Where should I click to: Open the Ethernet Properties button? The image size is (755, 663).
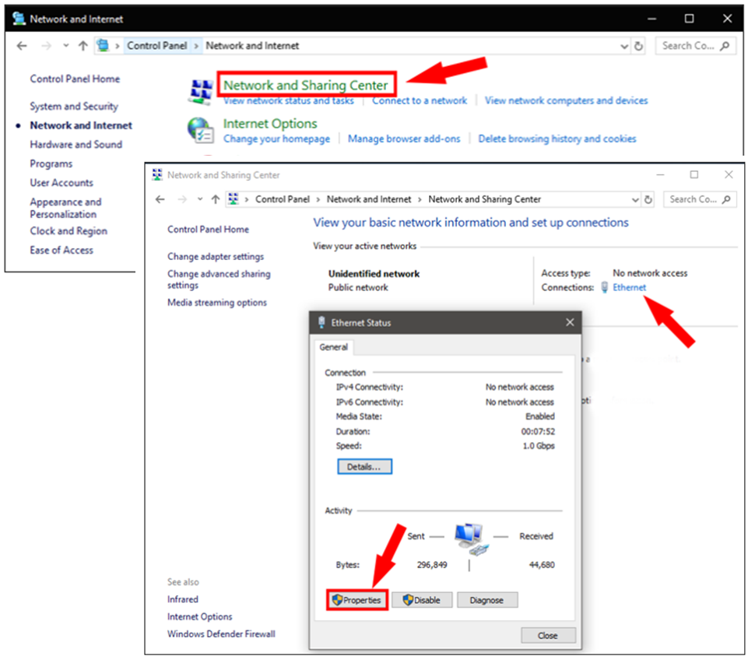(356, 600)
